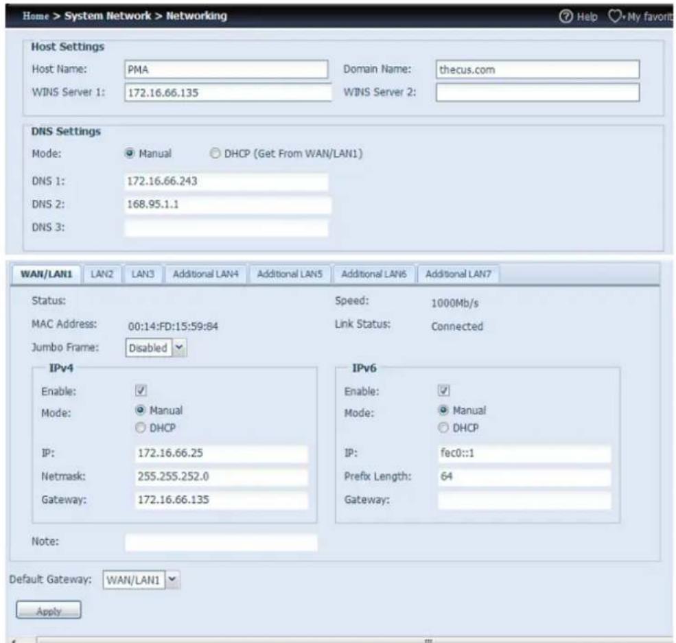Screen dimensions: 676x643
Task: Open the Additional LAN4 tab
Action: tap(206, 274)
